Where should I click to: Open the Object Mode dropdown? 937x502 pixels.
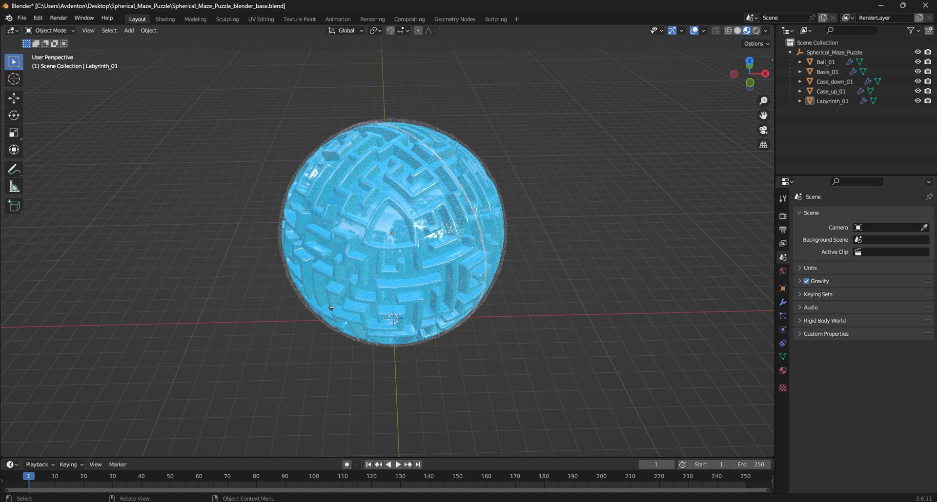pos(50,30)
